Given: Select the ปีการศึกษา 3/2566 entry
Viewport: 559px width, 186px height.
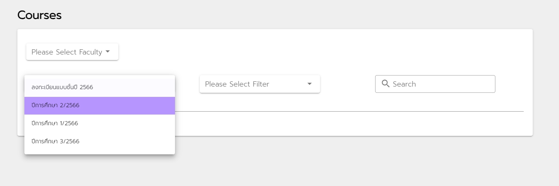Looking at the screenshot, I should 55,141.
